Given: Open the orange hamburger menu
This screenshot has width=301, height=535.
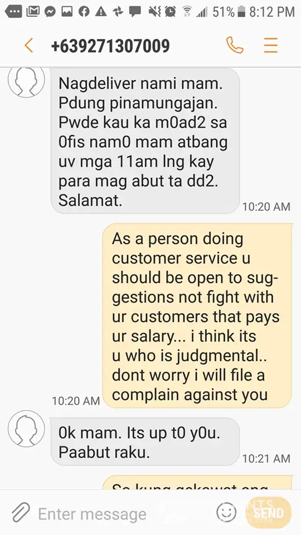Looking at the screenshot, I should 271,45.
